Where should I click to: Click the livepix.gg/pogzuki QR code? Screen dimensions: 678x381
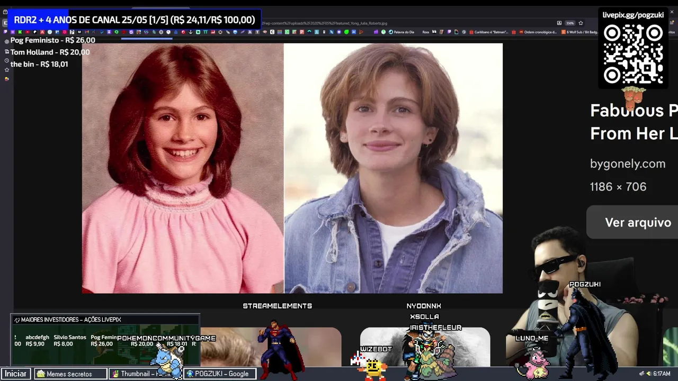click(x=633, y=55)
